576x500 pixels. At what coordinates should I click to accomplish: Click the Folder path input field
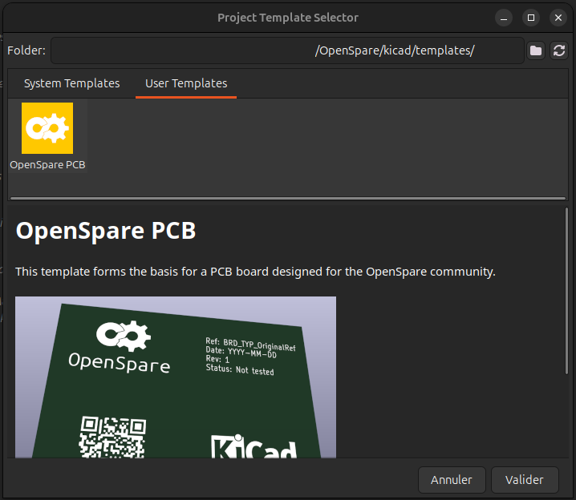tap(287, 50)
